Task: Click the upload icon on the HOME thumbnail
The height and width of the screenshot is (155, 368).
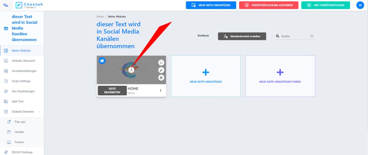Action: click(x=131, y=70)
